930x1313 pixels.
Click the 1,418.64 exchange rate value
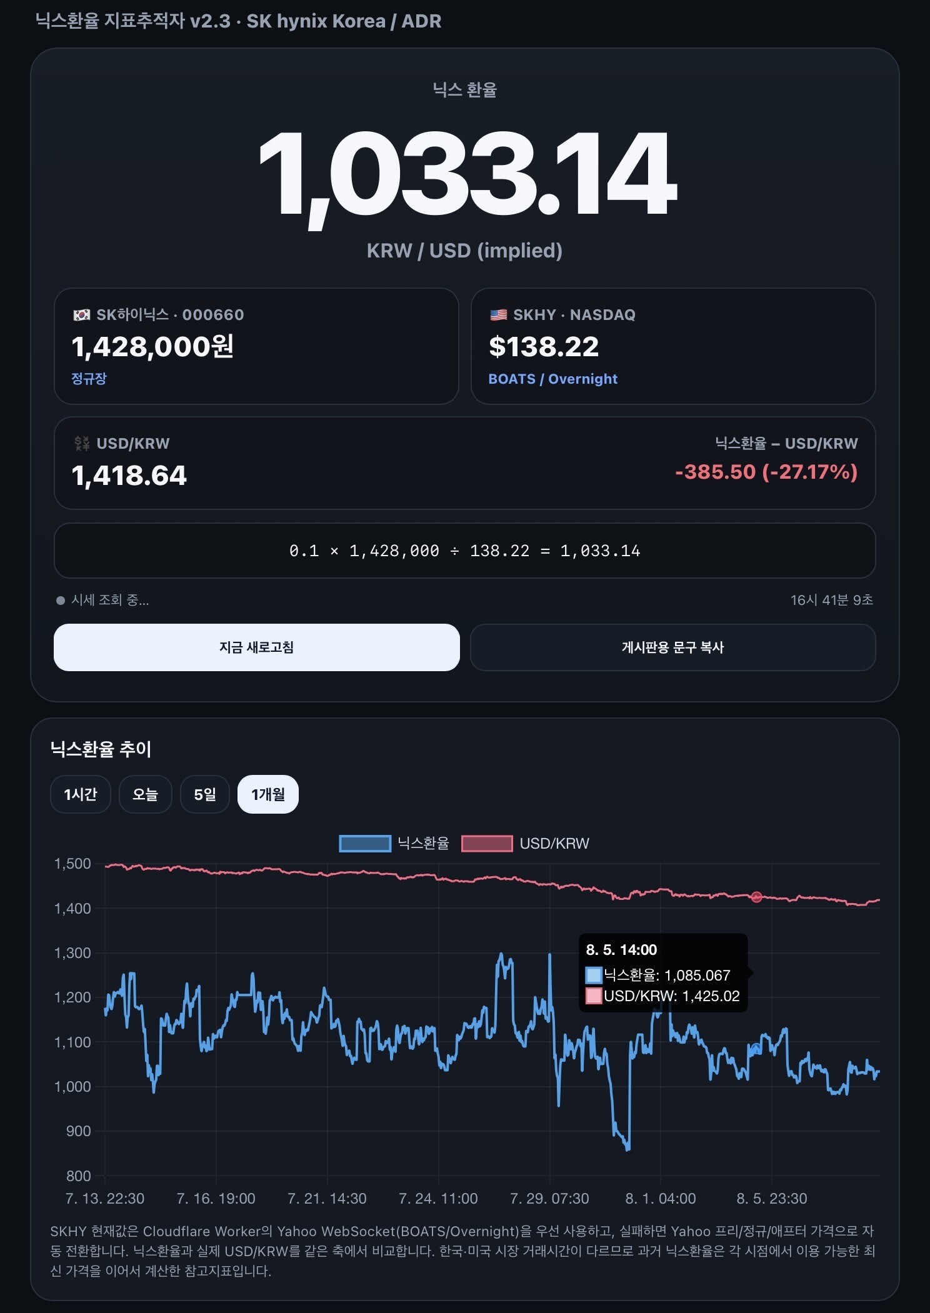point(129,476)
